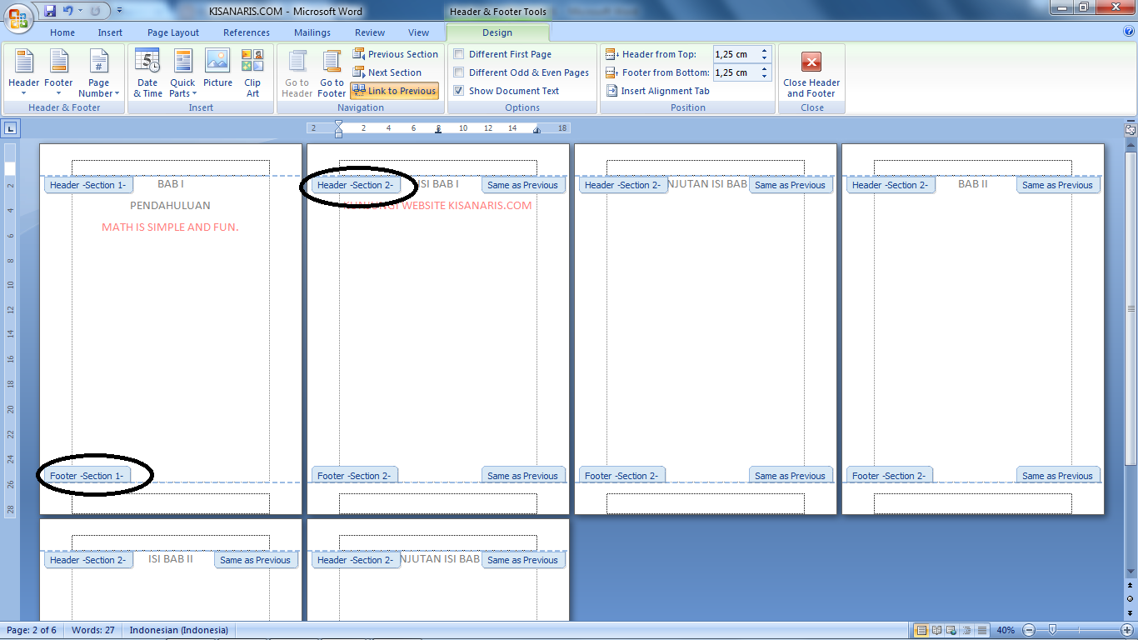Open the Page Number menu
Viewport: 1138px width, 640px height.
pos(98,73)
